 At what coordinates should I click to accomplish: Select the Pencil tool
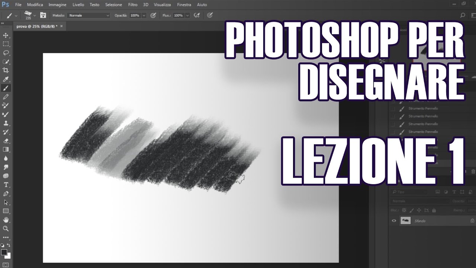(6, 97)
